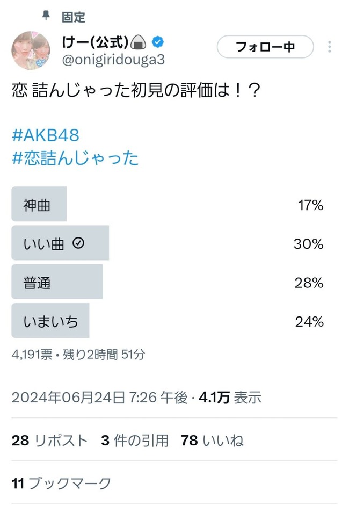Open the profile avatar photo
This screenshot has height=505, width=349.
(x=31, y=50)
